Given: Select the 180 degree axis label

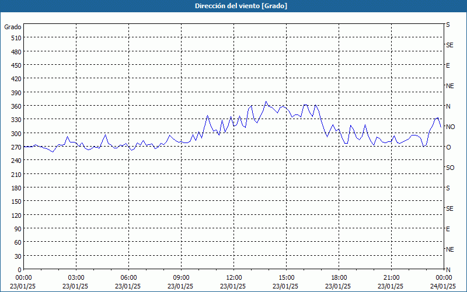Looking at the screenshot, I should point(16,188).
